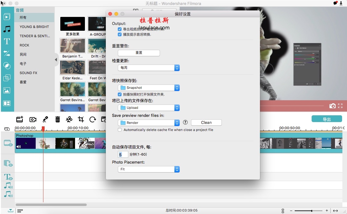This screenshot has width=347, height=214.
Task: Click the crop tool icon
Action: (81, 120)
